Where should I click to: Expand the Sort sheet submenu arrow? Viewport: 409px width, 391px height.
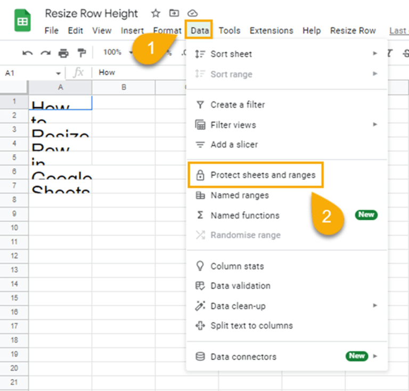[x=375, y=53]
